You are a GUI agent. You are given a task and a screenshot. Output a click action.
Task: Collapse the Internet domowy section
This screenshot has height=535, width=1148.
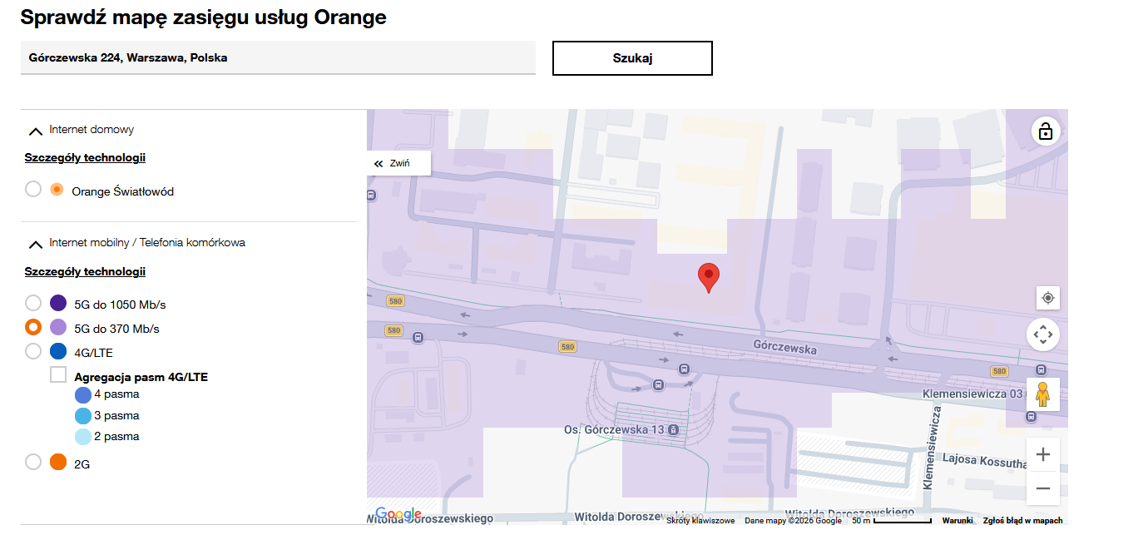(x=36, y=131)
